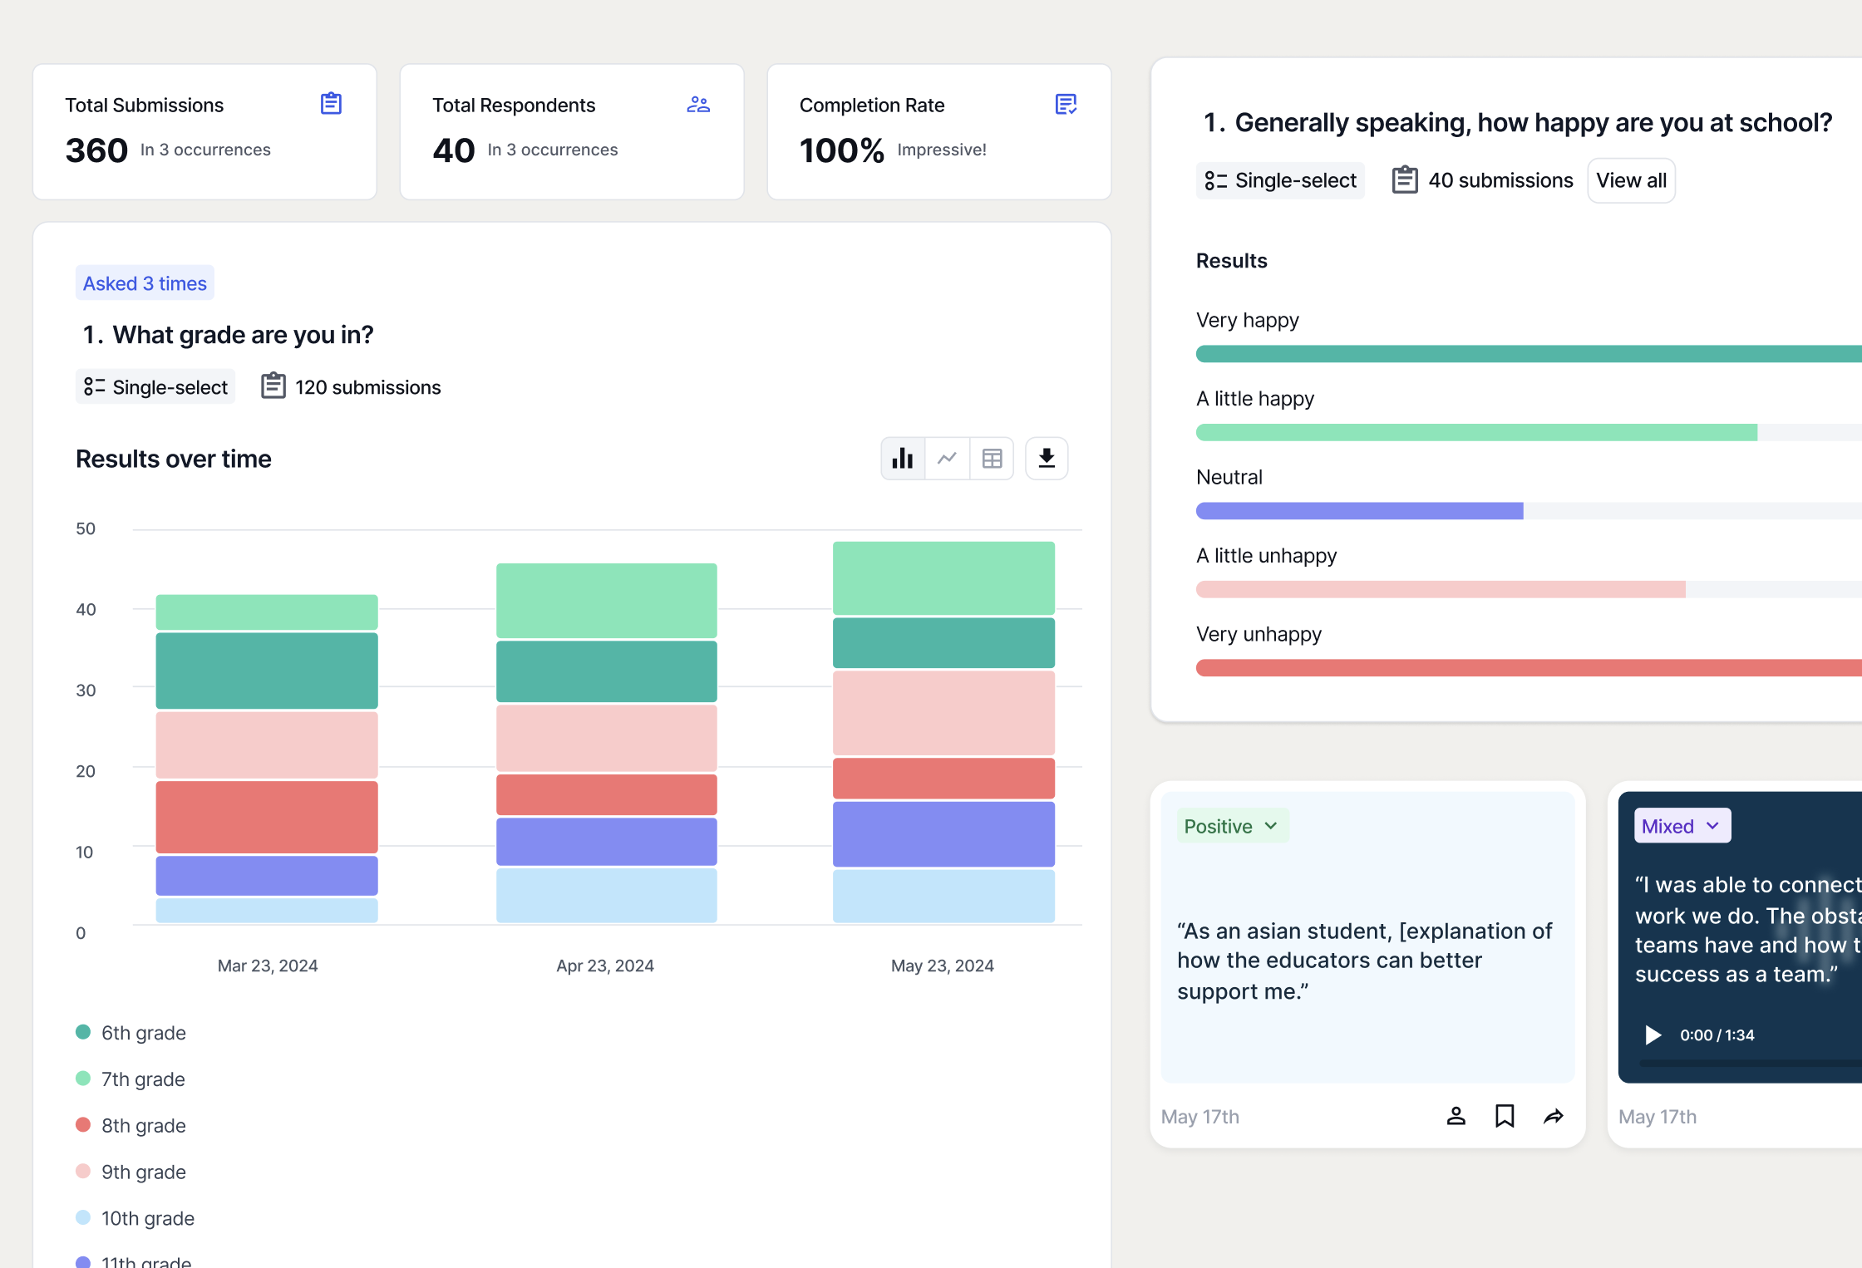Click the A little unhappy result bar
Viewport: 1862px width, 1268px height.
1441,589
